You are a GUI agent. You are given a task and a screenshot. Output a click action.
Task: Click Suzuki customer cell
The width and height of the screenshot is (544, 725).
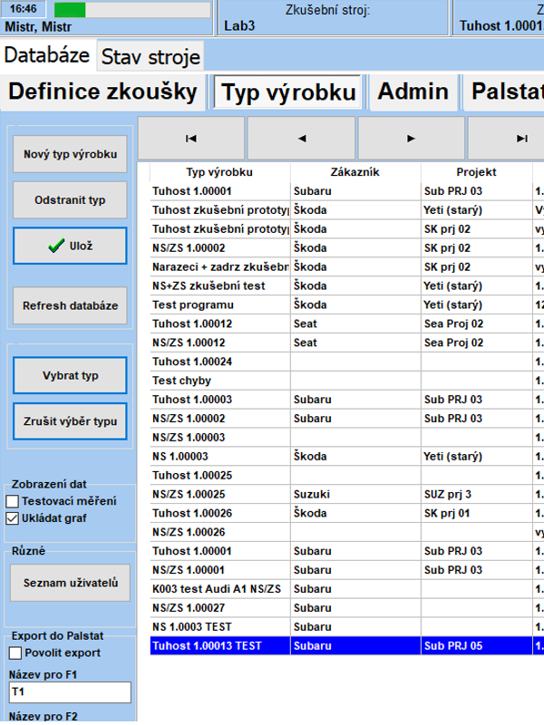[x=355, y=494]
